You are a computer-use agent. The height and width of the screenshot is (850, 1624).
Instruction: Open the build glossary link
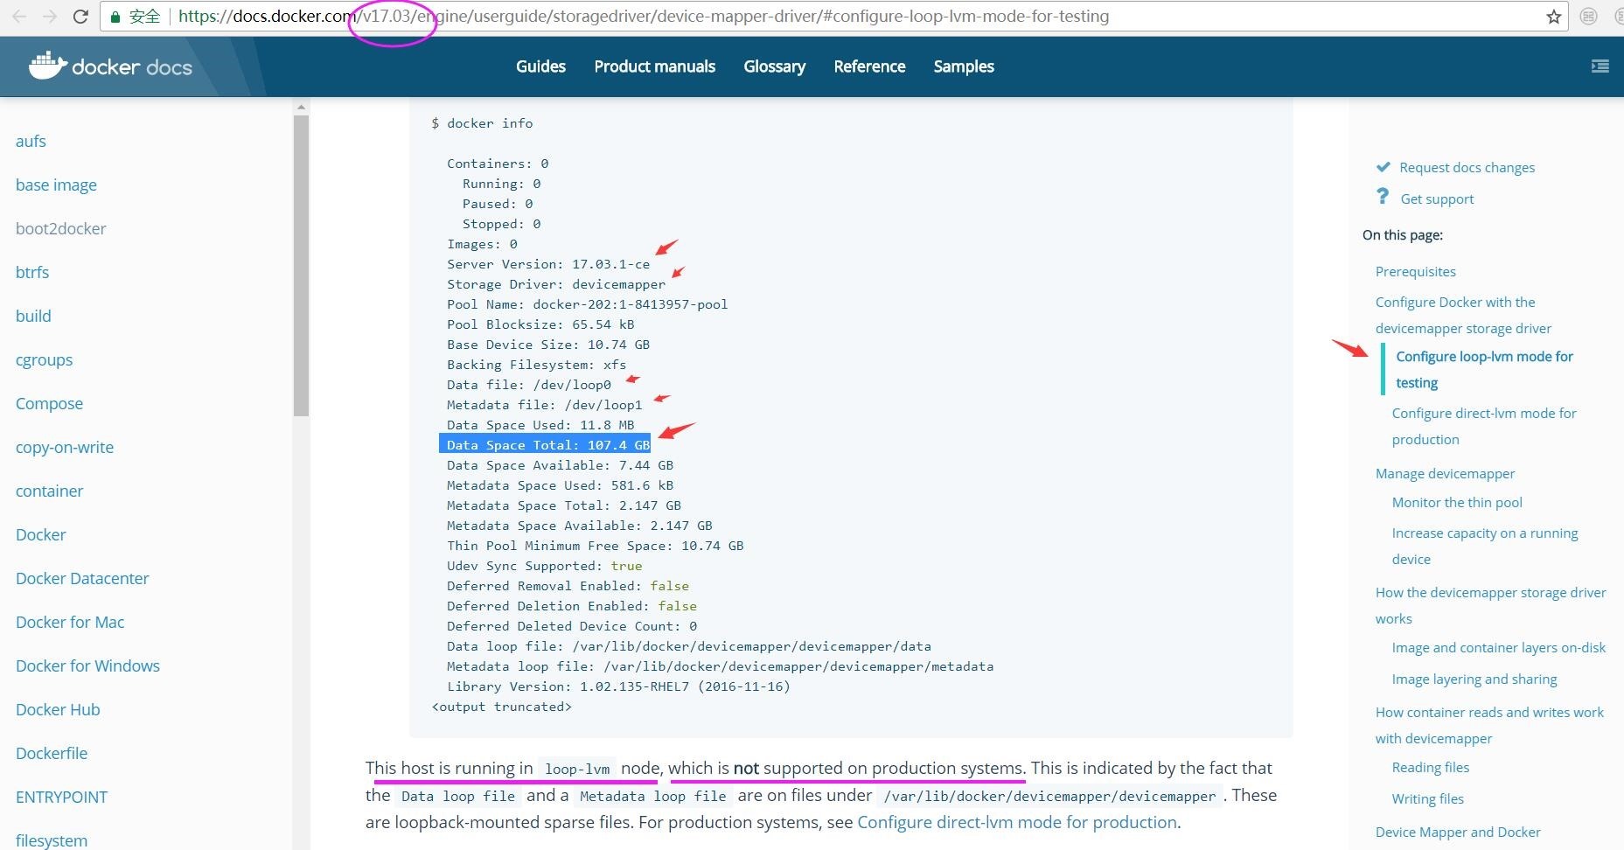tap(33, 316)
